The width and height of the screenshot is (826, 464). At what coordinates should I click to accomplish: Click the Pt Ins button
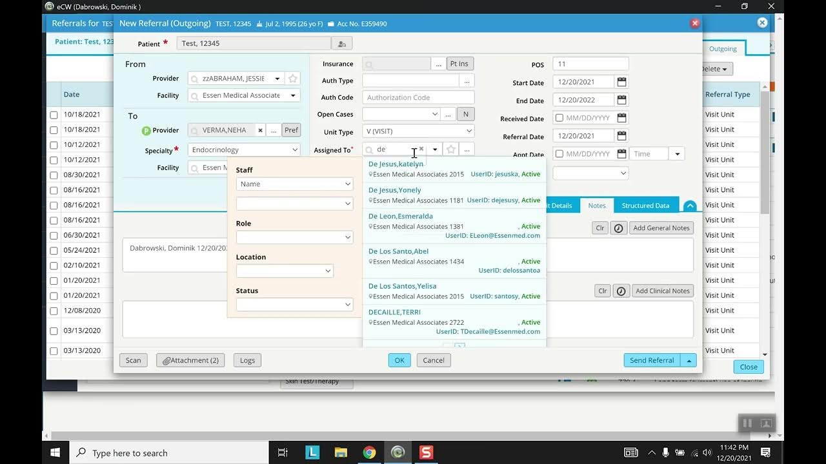tap(460, 64)
